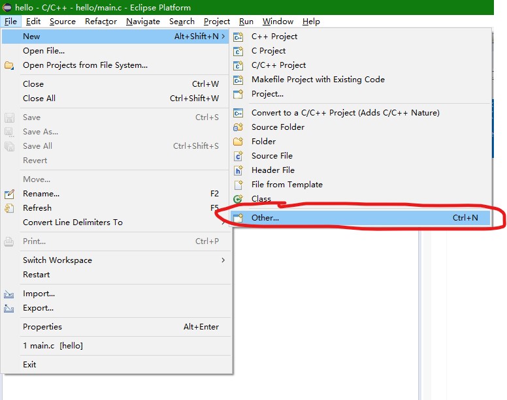The image size is (507, 400).
Task: Choose Restart from File menu
Action: pyautogui.click(x=116, y=275)
